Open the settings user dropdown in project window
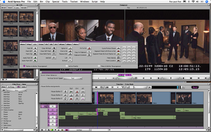 [x=17, y=90]
